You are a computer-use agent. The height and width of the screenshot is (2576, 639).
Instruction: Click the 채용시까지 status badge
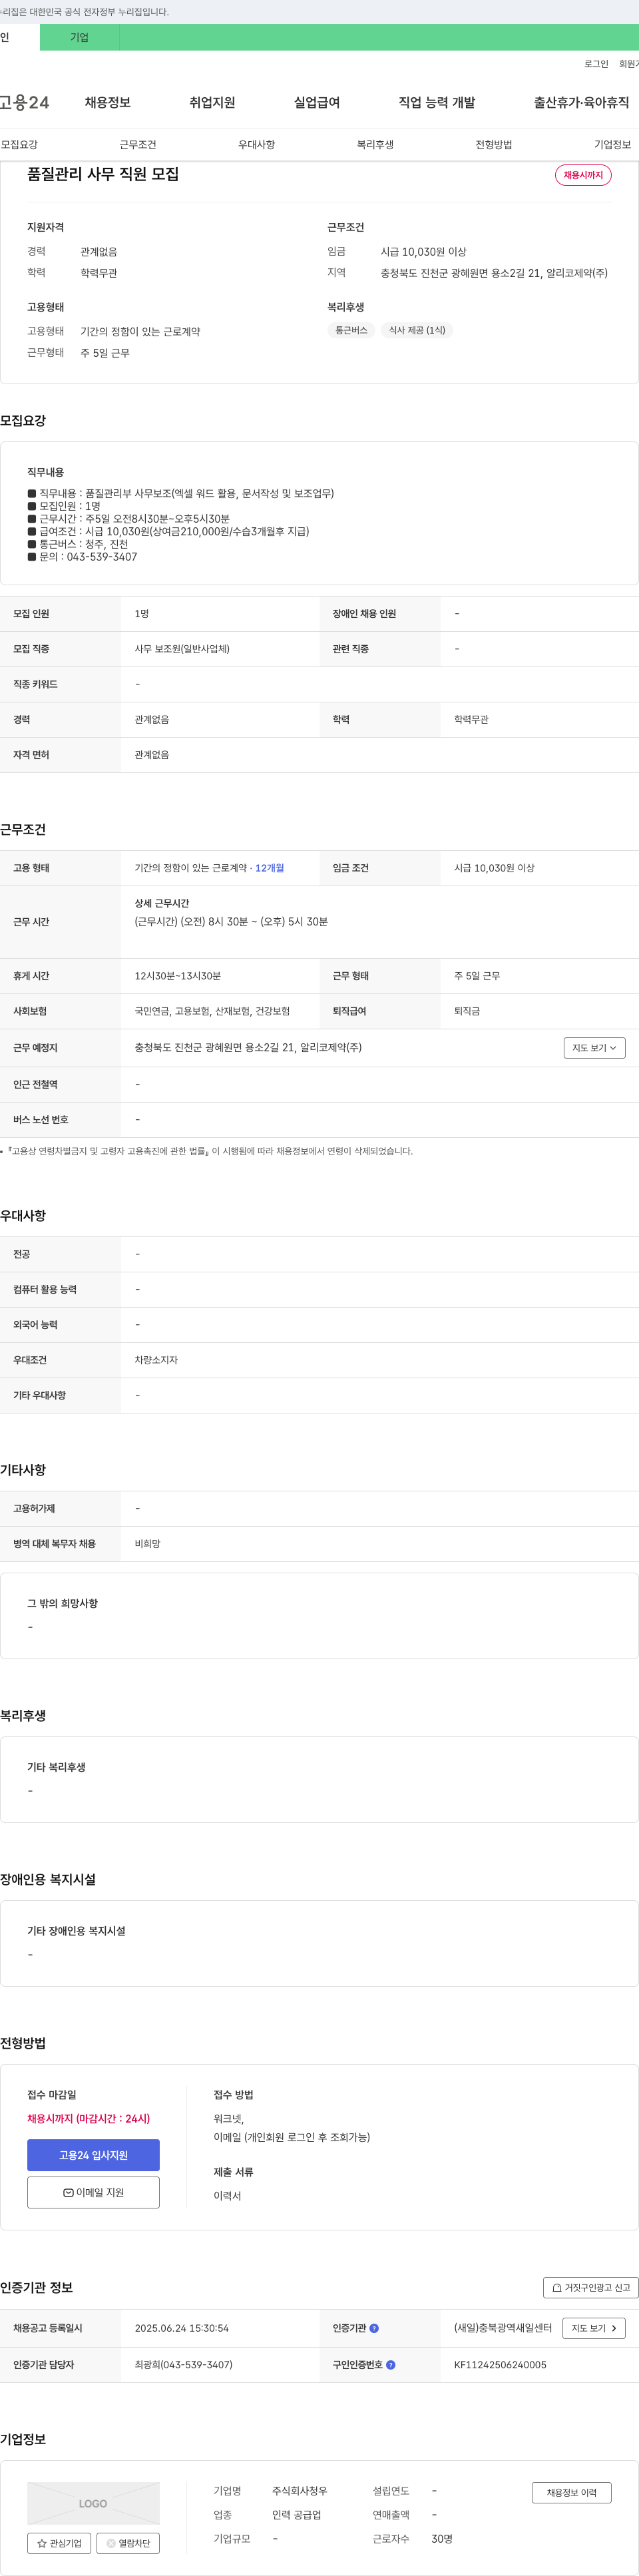[583, 175]
